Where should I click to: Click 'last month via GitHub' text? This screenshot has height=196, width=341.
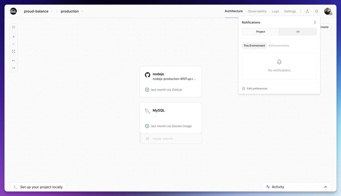pyautogui.click(x=167, y=90)
